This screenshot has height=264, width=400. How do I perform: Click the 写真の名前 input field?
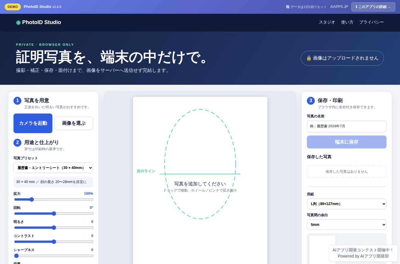click(x=346, y=126)
